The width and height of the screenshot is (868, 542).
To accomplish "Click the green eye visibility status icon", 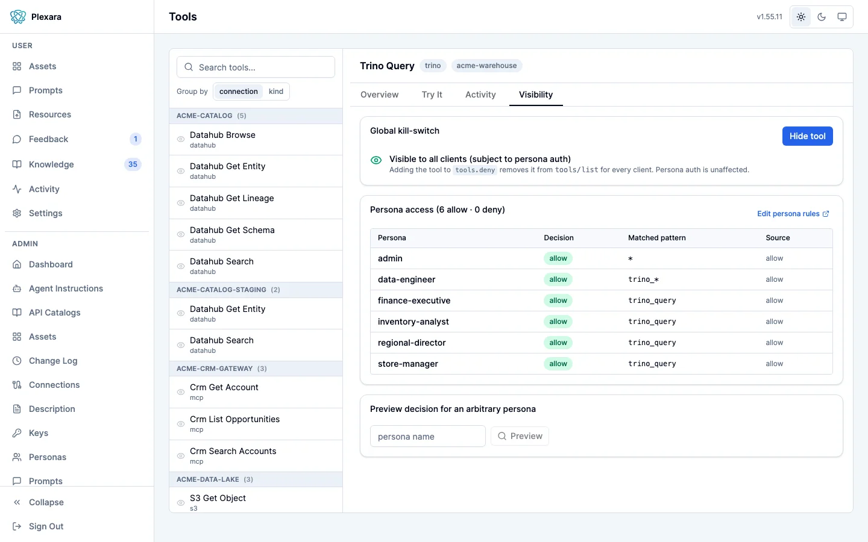I will [x=376, y=160].
